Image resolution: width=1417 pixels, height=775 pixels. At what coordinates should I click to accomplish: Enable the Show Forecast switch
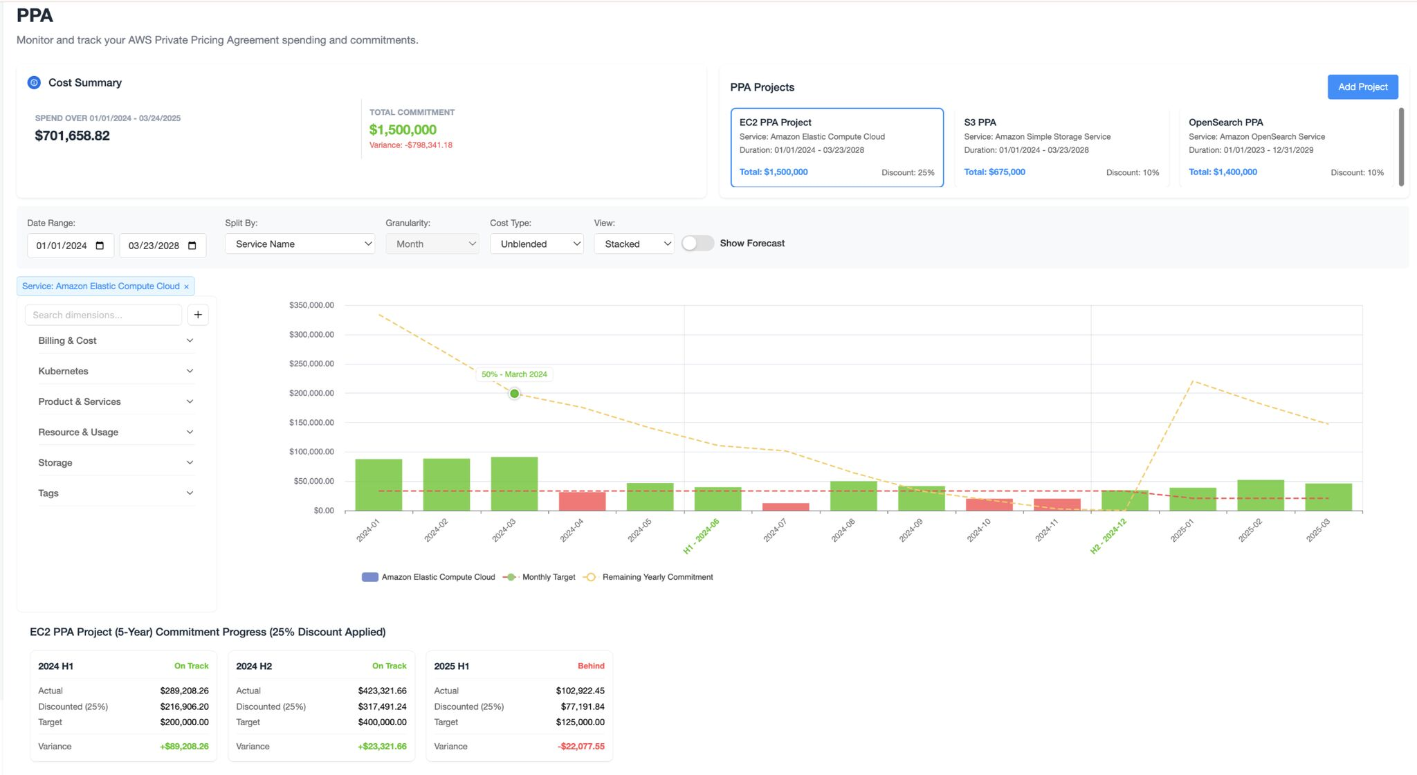coord(697,244)
